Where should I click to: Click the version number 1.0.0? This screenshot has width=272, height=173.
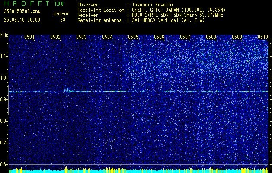(59, 3)
